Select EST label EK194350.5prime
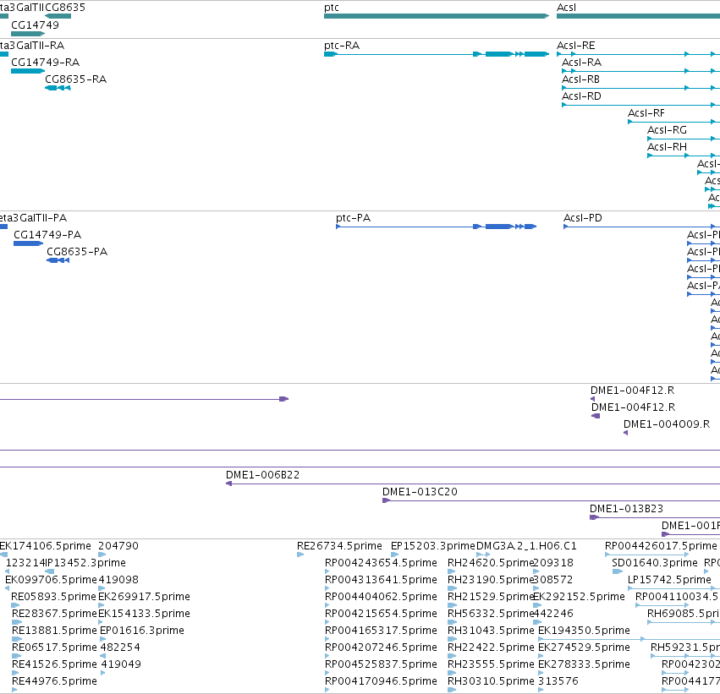 pos(584,631)
